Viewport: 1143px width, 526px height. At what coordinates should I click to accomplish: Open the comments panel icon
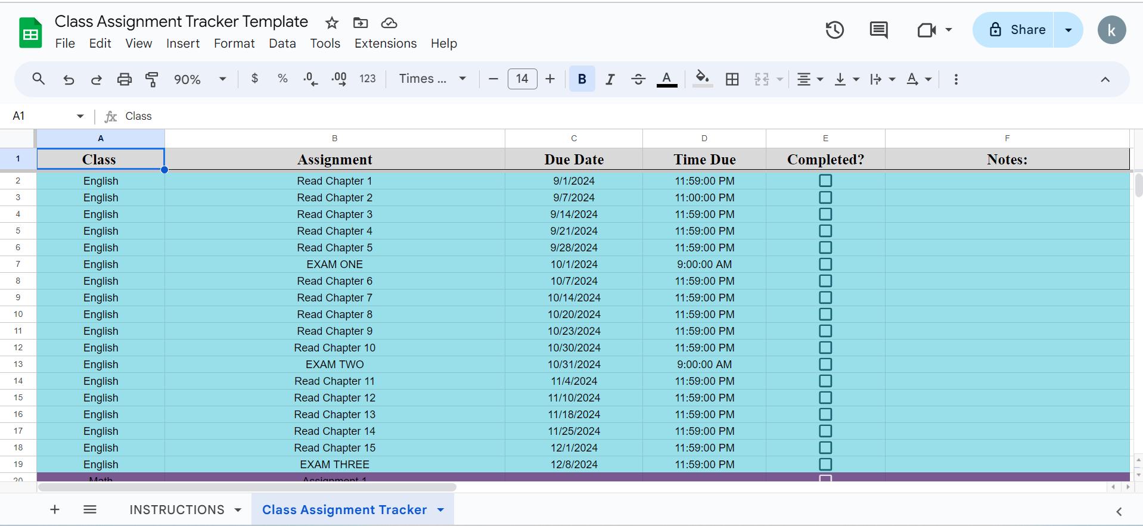pos(878,30)
